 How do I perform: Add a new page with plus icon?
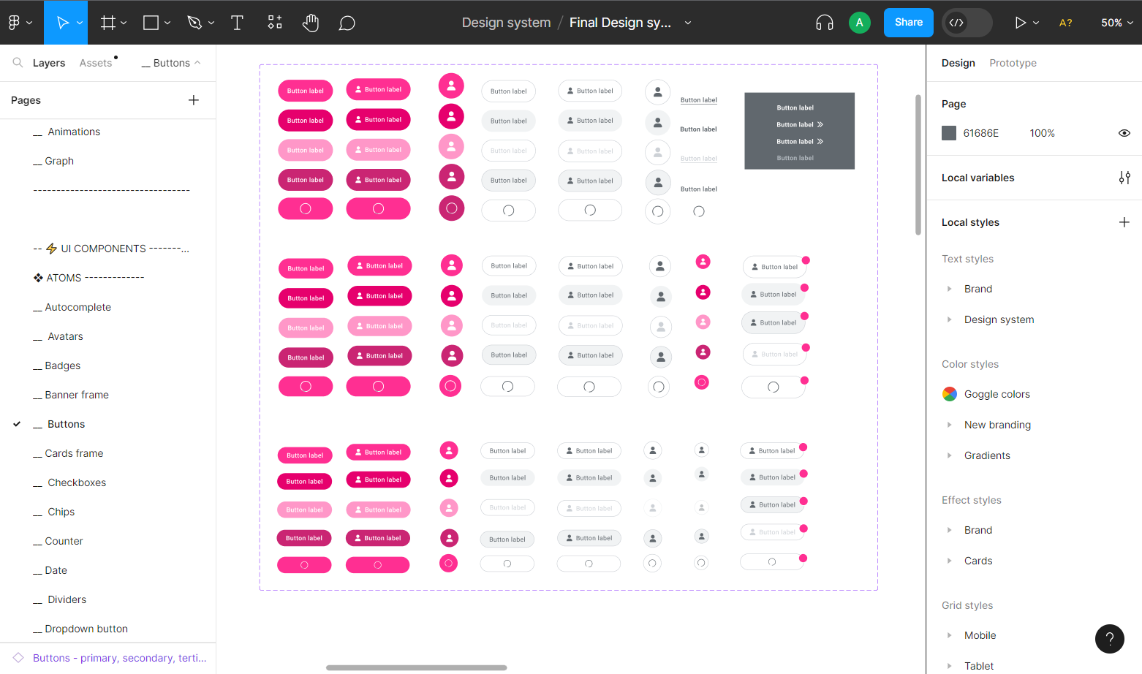coord(194,100)
